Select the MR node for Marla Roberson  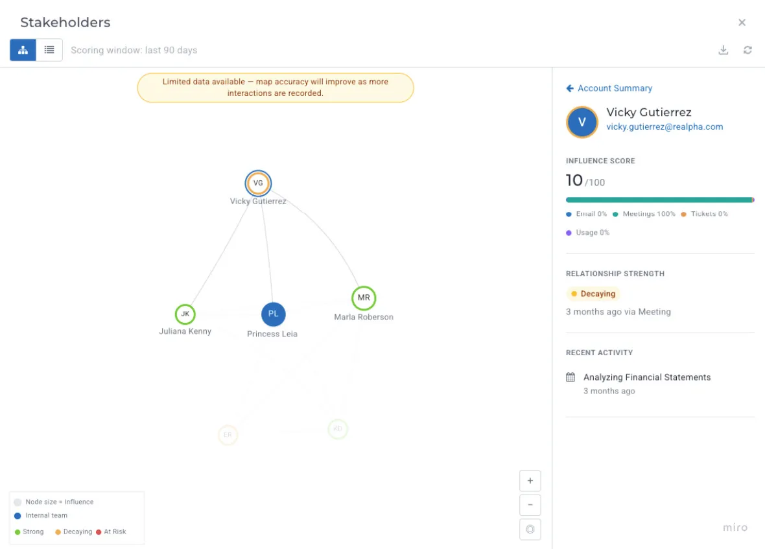tap(364, 298)
